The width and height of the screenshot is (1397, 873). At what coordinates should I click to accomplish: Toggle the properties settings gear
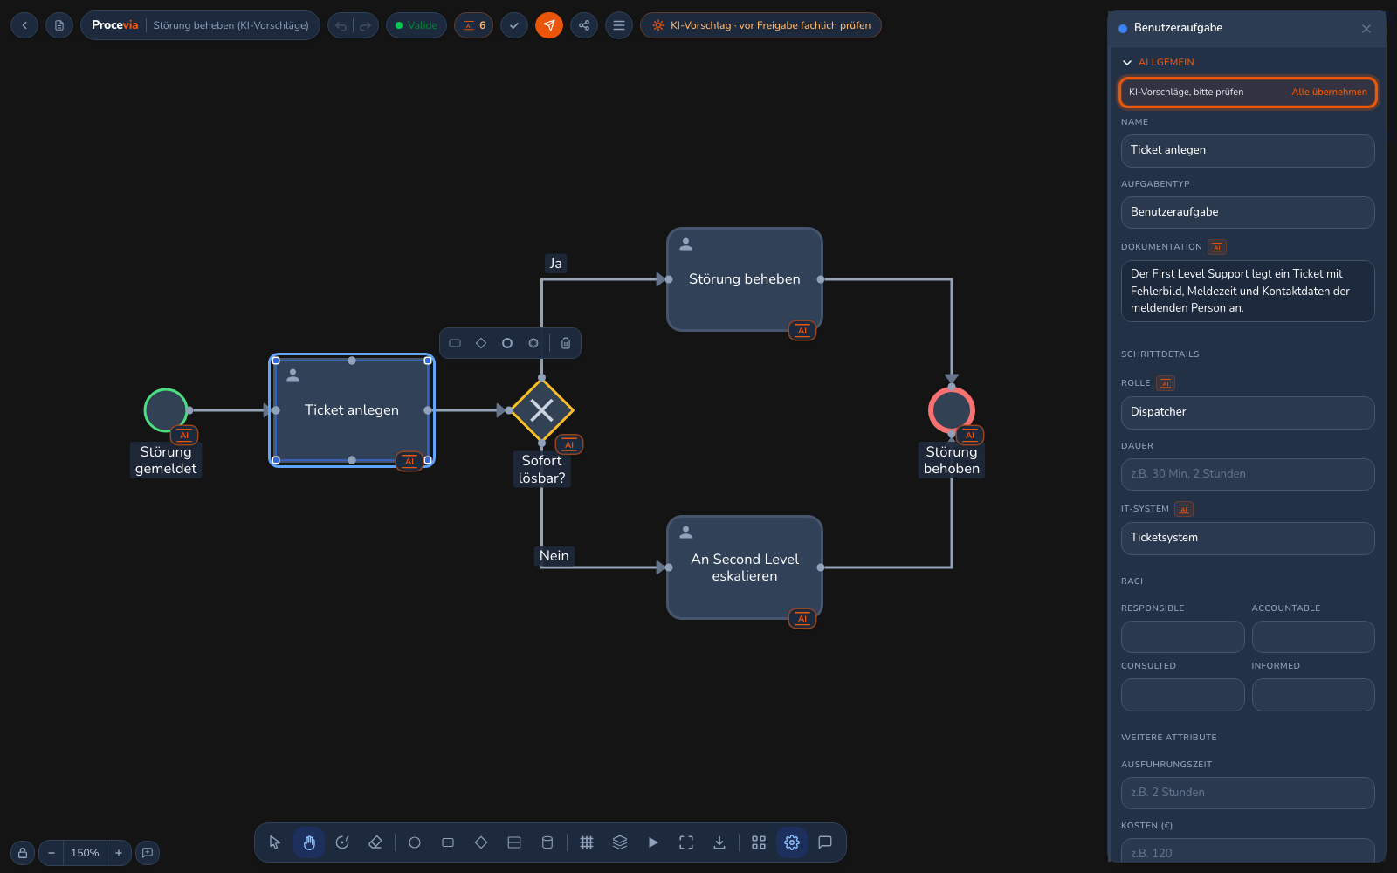point(792,842)
